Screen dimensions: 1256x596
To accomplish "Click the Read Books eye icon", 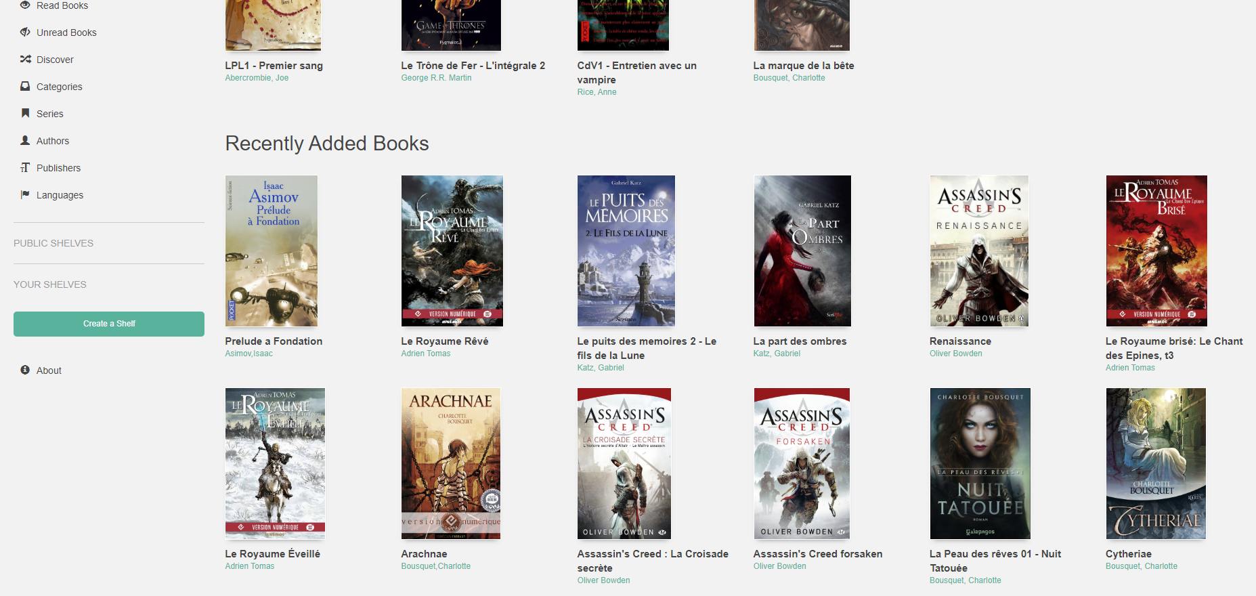I will (x=25, y=5).
